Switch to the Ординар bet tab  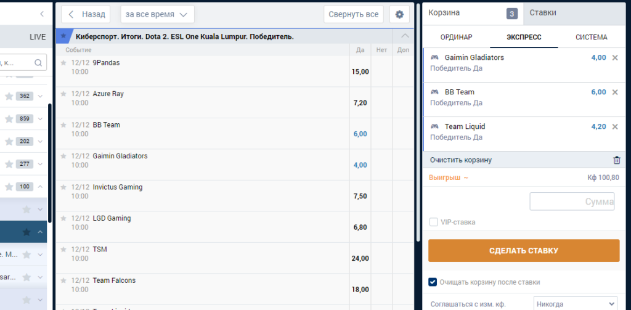click(457, 37)
